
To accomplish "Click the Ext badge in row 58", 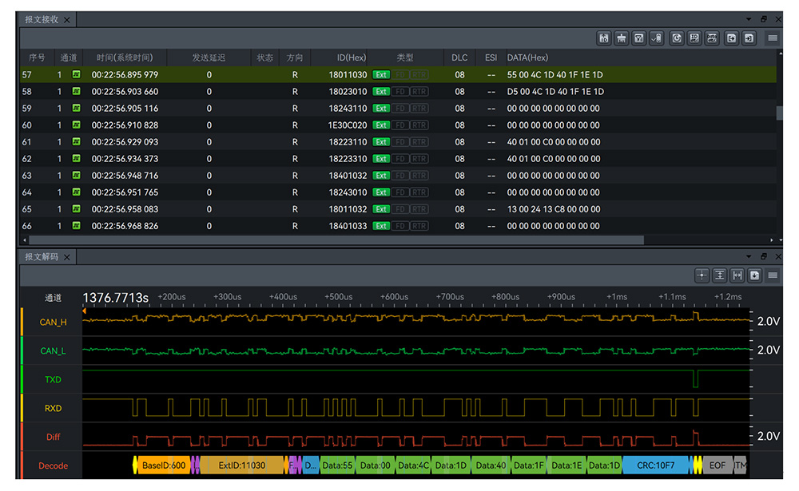I will pos(381,92).
